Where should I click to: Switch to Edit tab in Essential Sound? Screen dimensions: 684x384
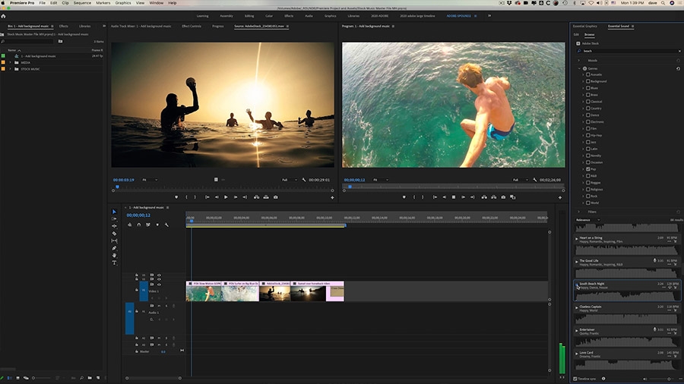(x=576, y=34)
